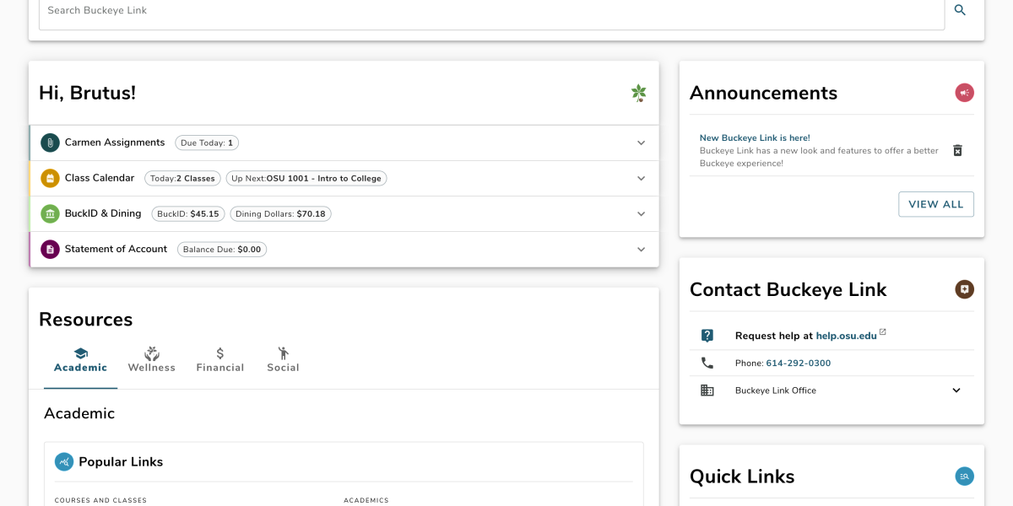Click the search magnifier icon
The height and width of the screenshot is (506, 1013).
pos(960,10)
